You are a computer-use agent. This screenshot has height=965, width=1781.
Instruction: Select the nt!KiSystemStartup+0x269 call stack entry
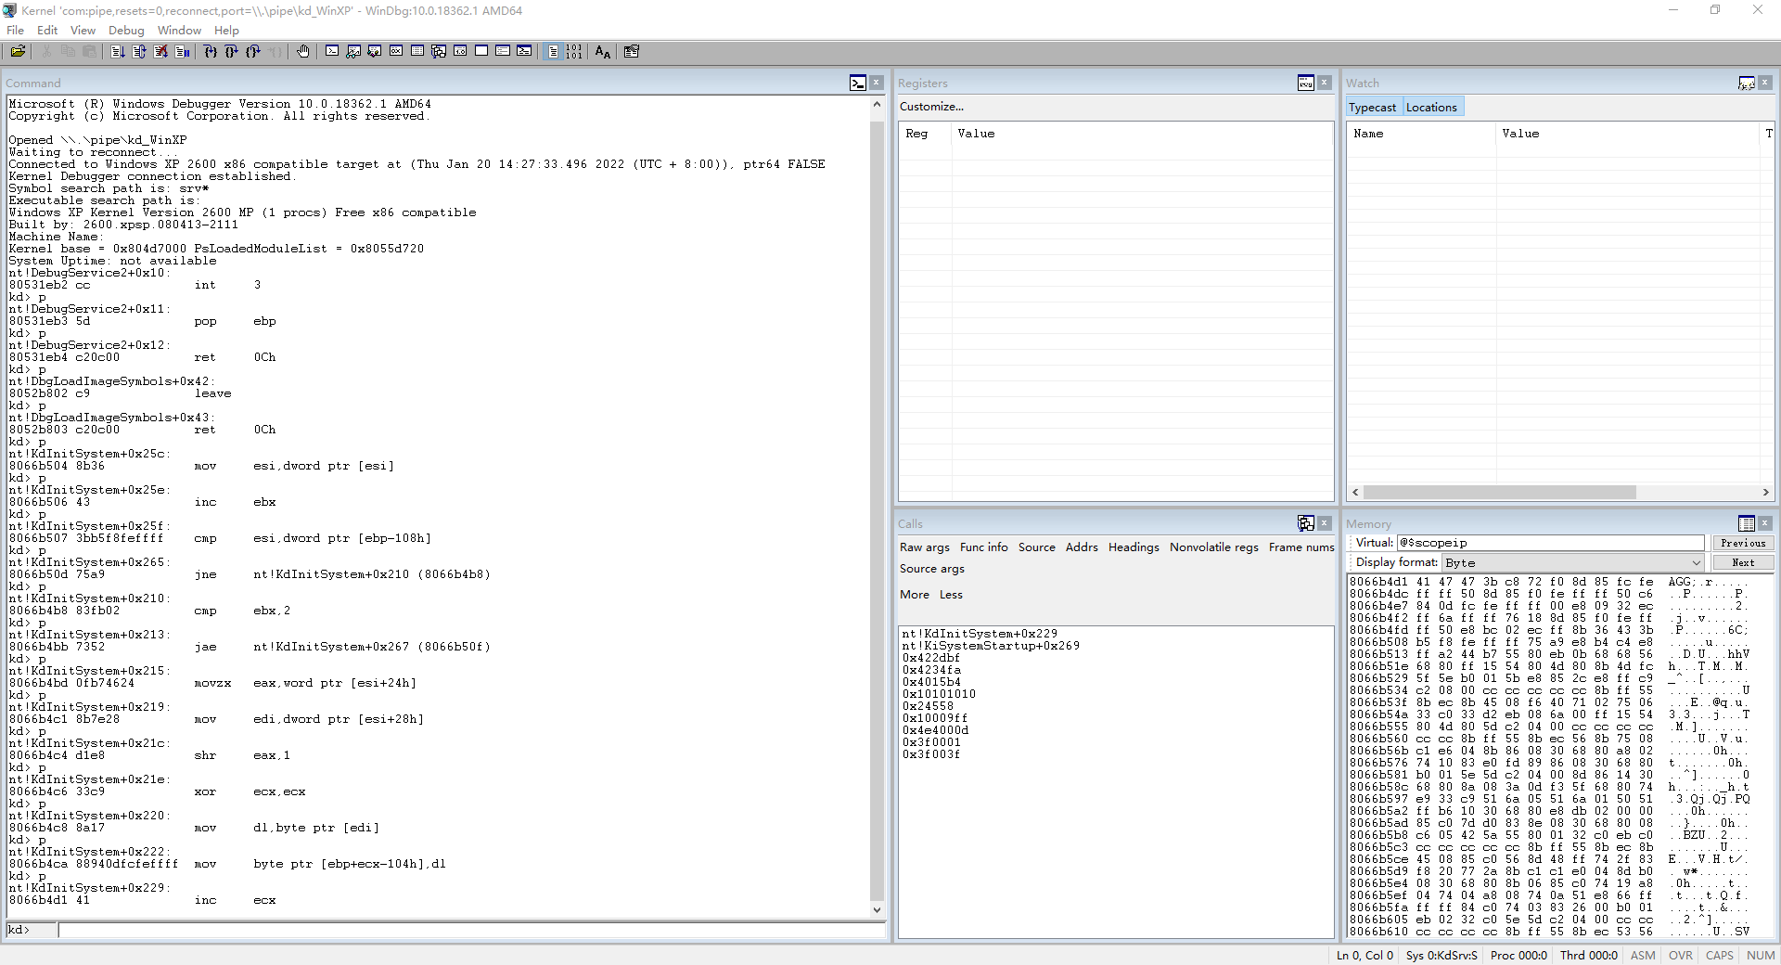(x=991, y=646)
